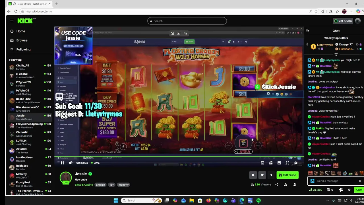
Task: Go to Home in the sidebar
Action: point(20,31)
